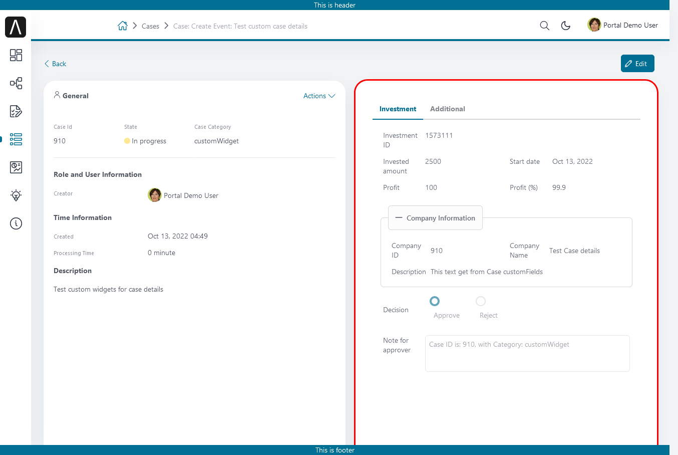The height and width of the screenshot is (455, 678).
Task: Select the Reject radio button
Action: 481,301
